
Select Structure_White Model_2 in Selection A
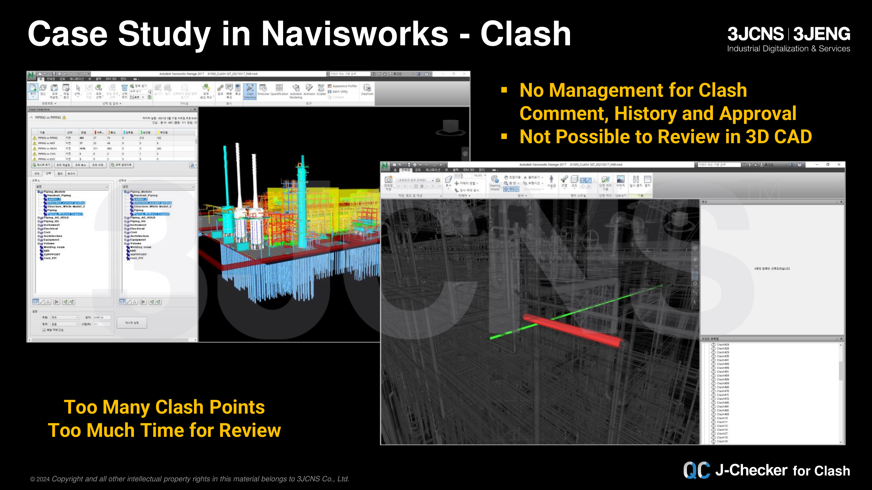[66, 207]
